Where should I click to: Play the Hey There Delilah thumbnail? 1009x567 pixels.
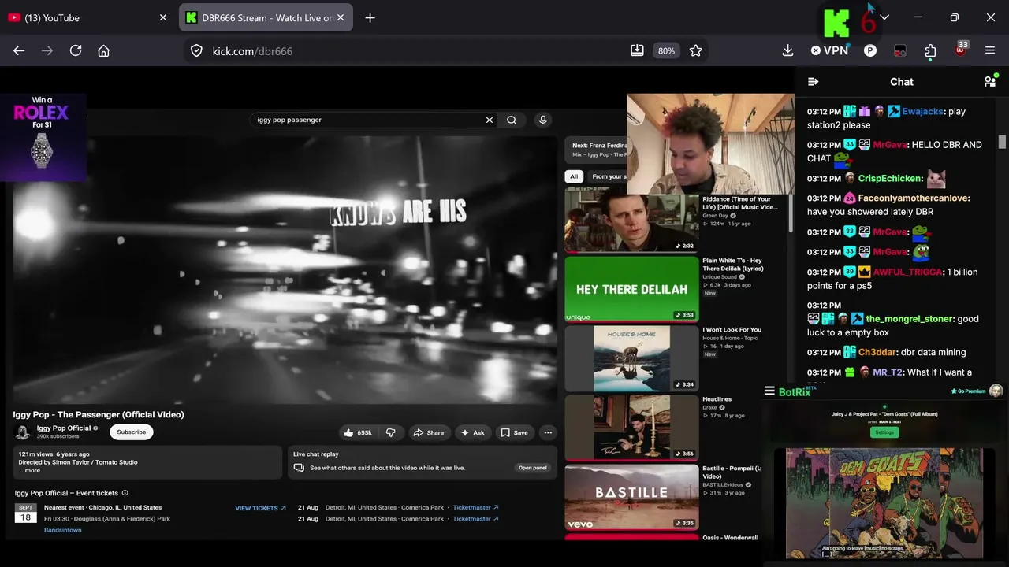click(x=631, y=289)
